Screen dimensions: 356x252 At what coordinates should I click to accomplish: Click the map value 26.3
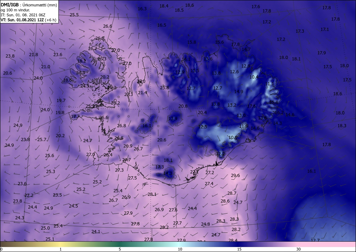(x=102, y=59)
